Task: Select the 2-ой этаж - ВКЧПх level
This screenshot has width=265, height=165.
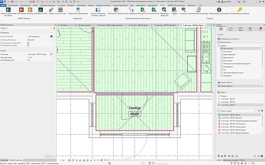Action: point(228,102)
